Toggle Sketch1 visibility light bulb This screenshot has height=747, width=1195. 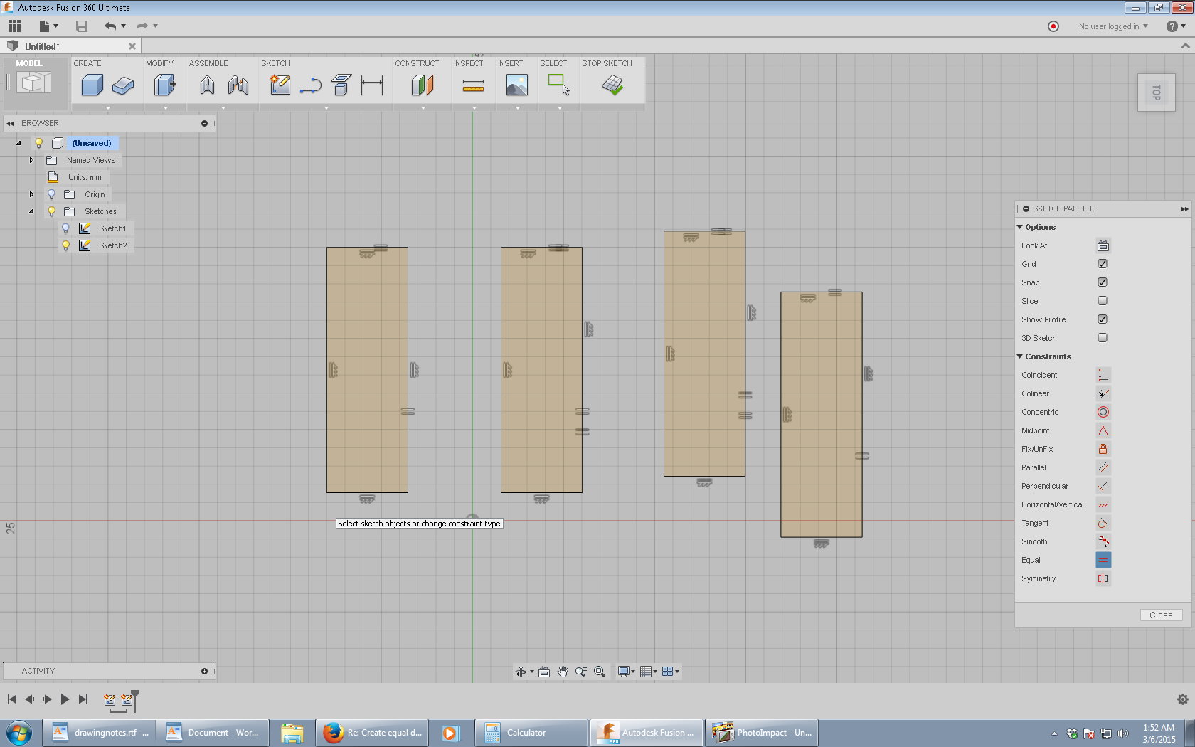coord(65,228)
